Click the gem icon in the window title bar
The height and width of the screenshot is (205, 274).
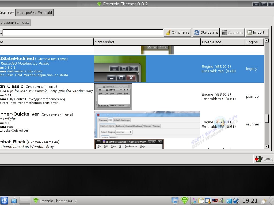99,4
